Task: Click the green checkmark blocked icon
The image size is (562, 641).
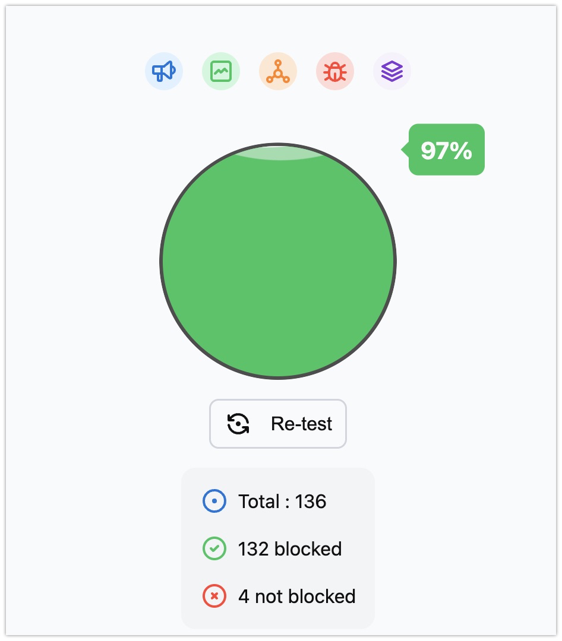Action: pos(214,548)
